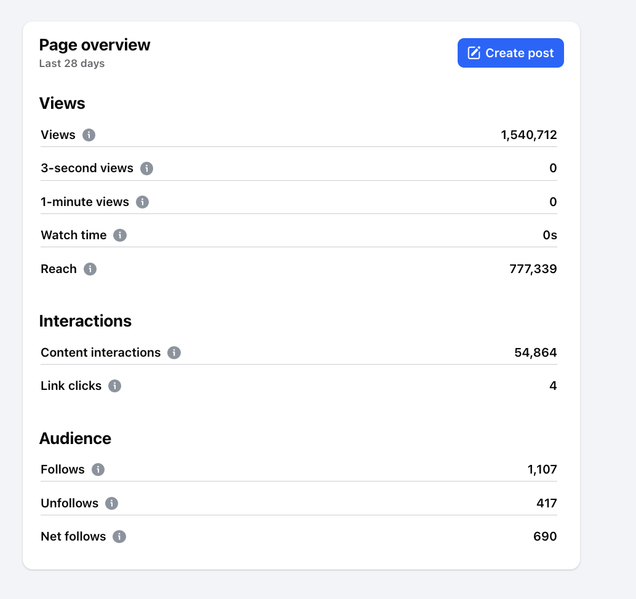
Task: Select the Unfollows count 417
Action: point(546,503)
